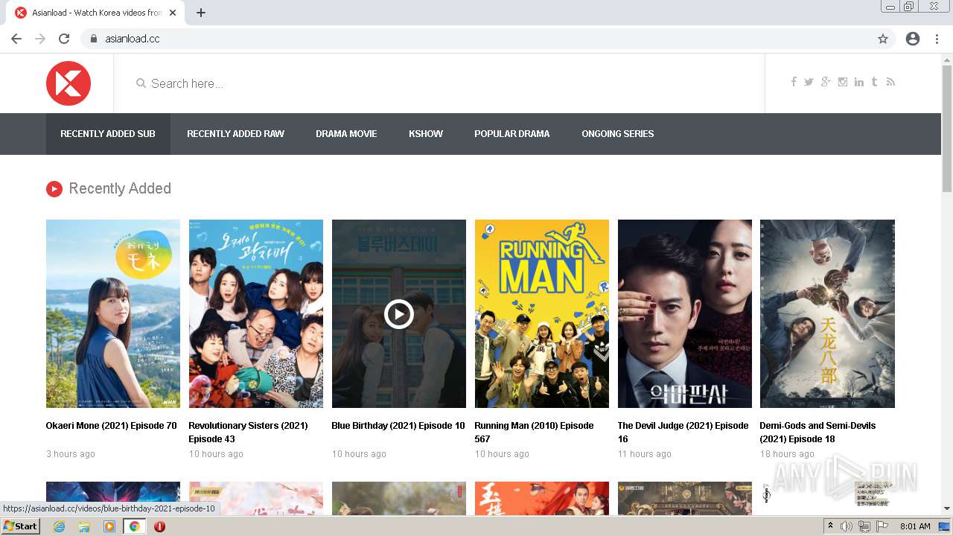The width and height of the screenshot is (953, 536).
Task: Click "11 hours ago" timestamp text
Action: [645, 454]
